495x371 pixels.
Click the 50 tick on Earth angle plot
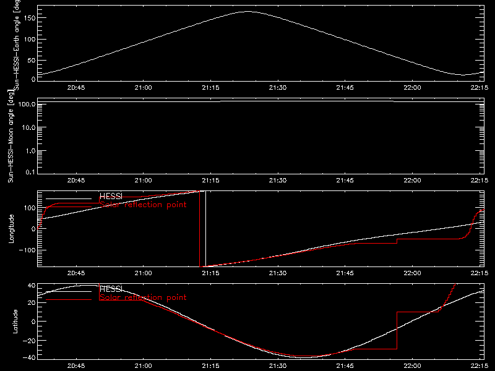32,60
